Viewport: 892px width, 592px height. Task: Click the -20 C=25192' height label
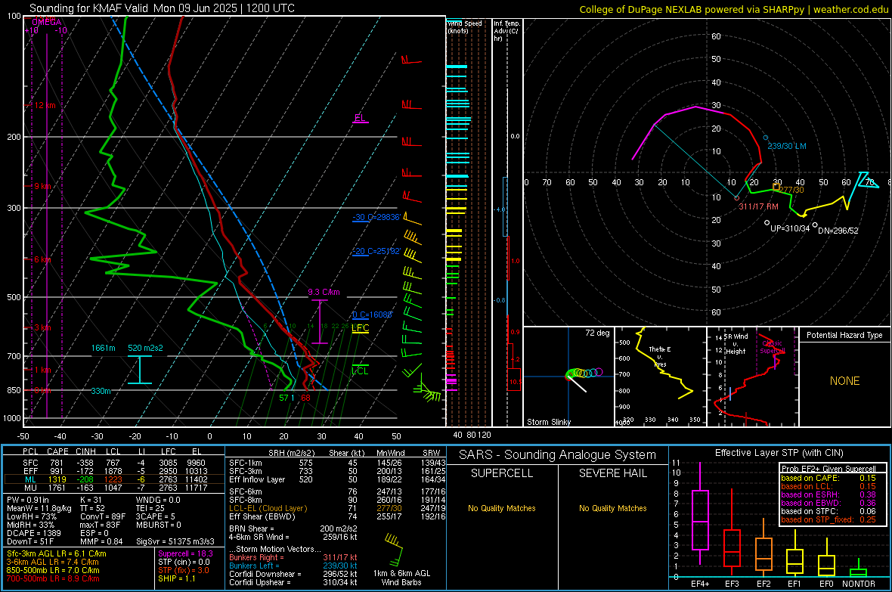[376, 251]
